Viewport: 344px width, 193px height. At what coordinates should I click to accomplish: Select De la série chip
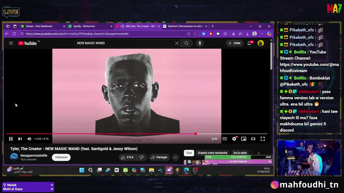240,153
